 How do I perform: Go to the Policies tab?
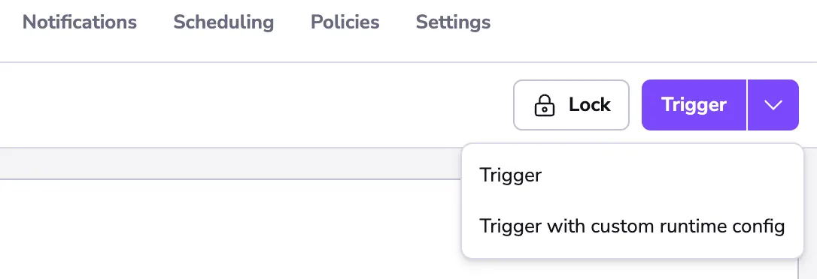(x=345, y=22)
